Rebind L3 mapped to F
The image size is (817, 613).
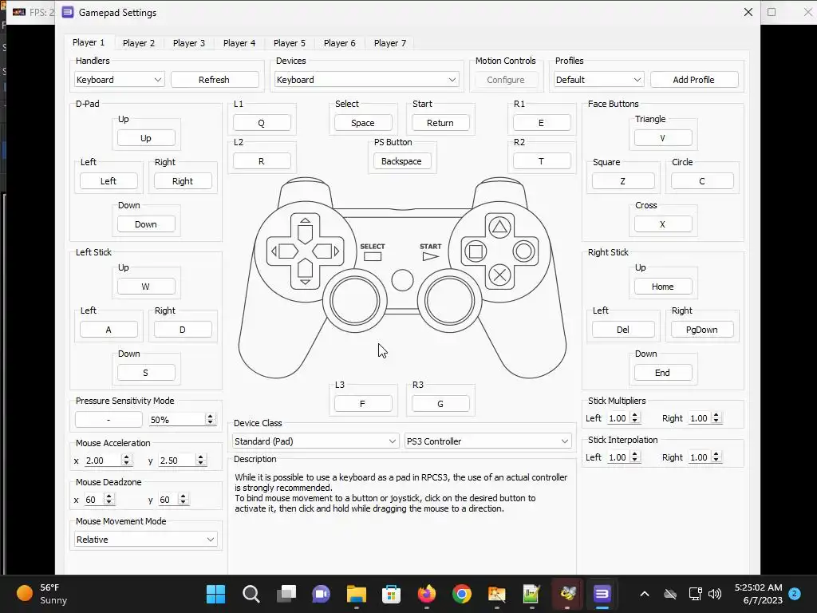pos(363,403)
